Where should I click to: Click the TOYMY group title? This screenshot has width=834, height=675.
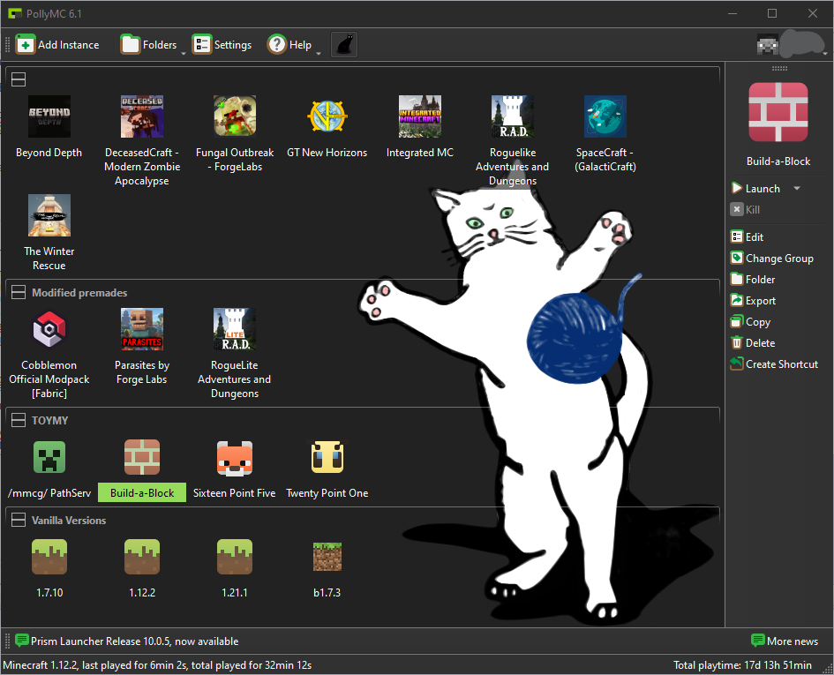pos(50,421)
